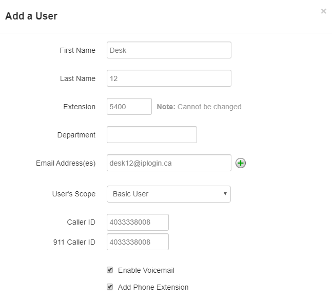Click the dropdown arrow beside Basic User

pos(225,194)
